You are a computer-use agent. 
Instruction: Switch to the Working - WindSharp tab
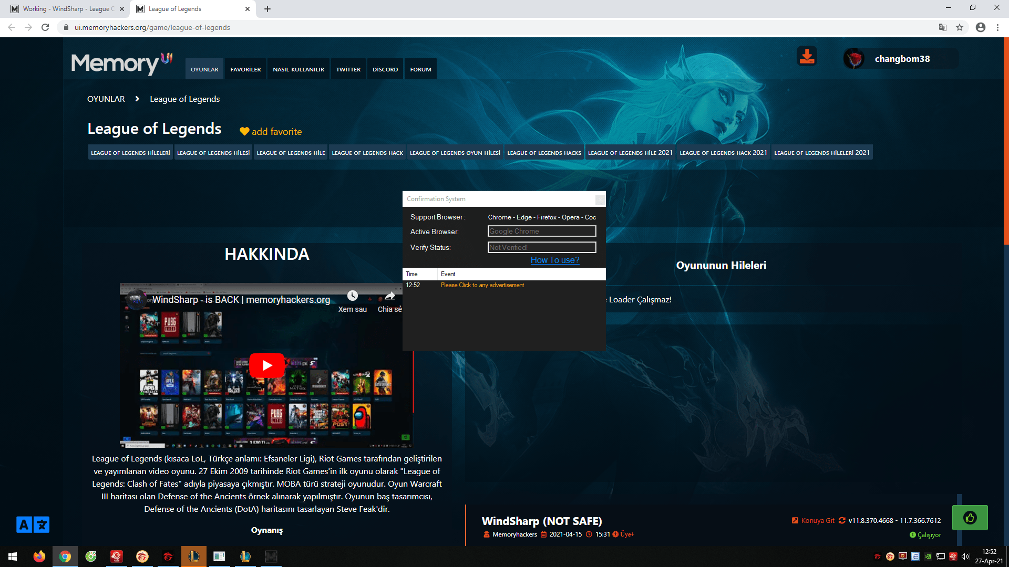[67, 9]
